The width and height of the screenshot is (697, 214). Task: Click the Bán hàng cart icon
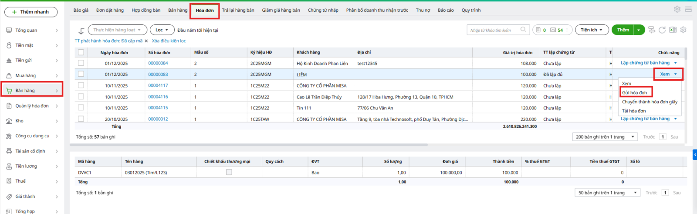point(9,91)
